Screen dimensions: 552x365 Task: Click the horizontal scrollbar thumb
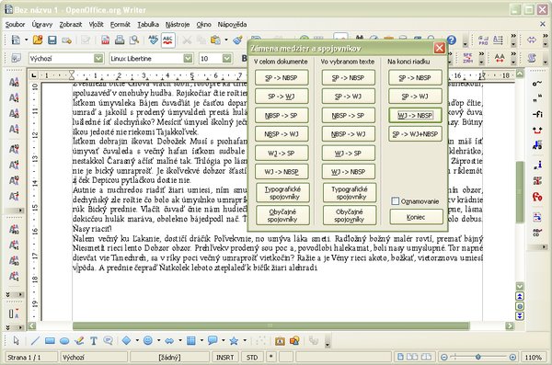270,325
